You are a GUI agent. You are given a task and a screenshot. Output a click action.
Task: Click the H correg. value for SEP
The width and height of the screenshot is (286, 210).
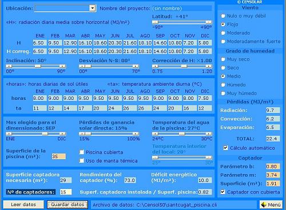(x=160, y=51)
